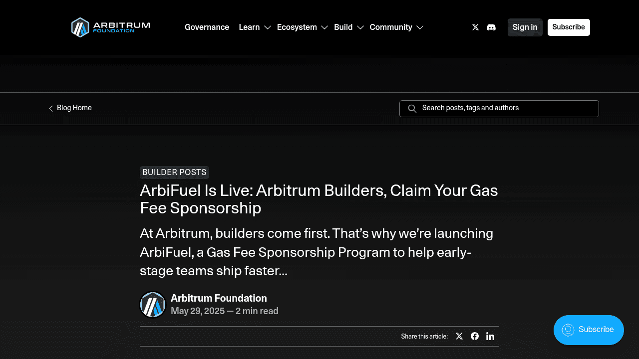Click the search magnifier icon

(x=412, y=108)
